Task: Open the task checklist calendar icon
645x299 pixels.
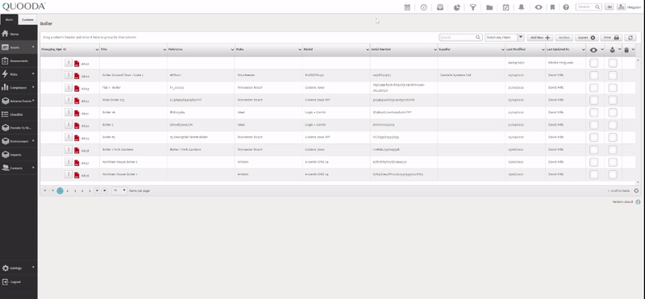Action: coord(506,7)
